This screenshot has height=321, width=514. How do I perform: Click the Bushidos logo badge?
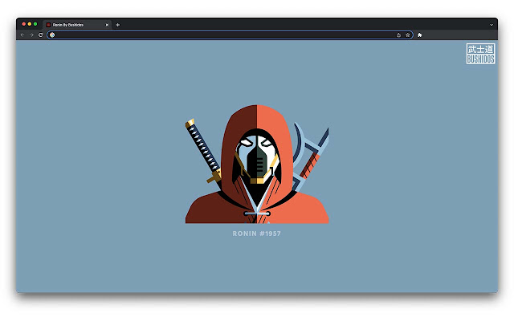pyautogui.click(x=480, y=54)
